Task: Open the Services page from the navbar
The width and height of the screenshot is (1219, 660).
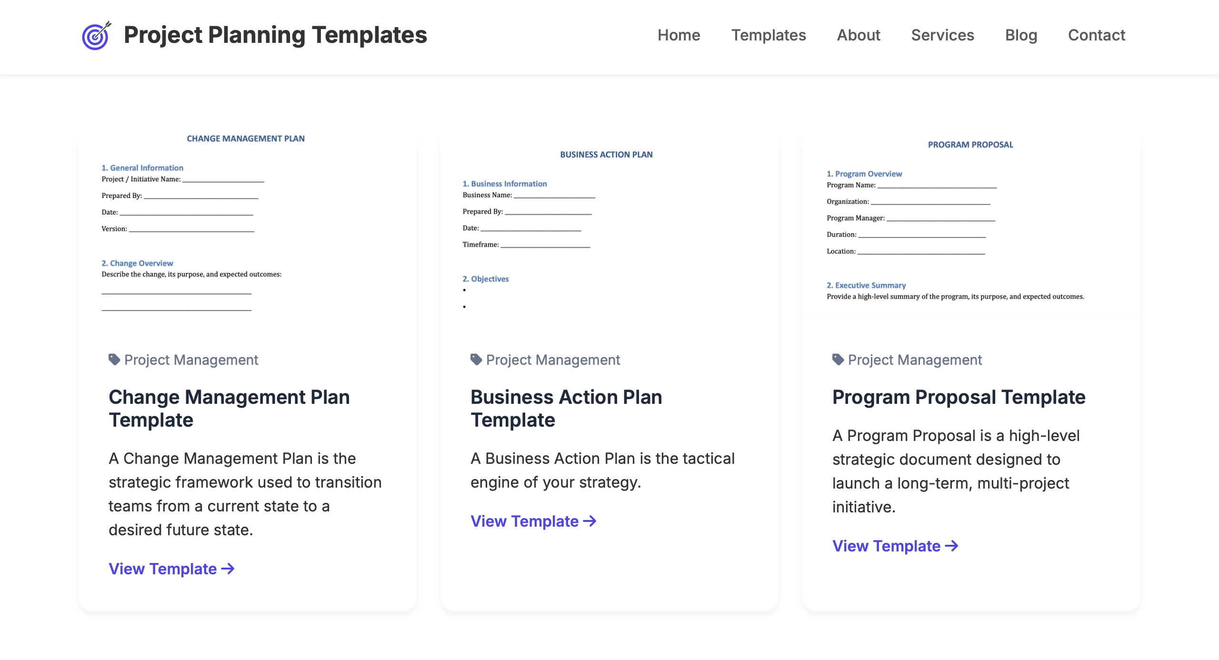Action: 942,35
